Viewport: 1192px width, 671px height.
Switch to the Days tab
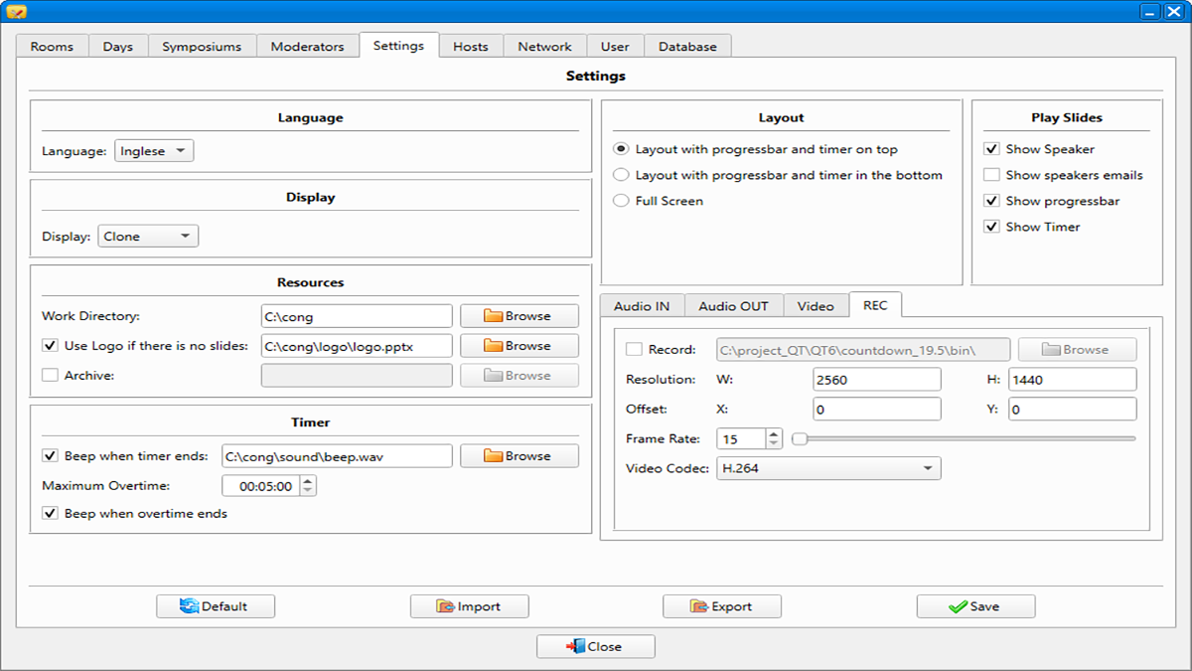[118, 47]
